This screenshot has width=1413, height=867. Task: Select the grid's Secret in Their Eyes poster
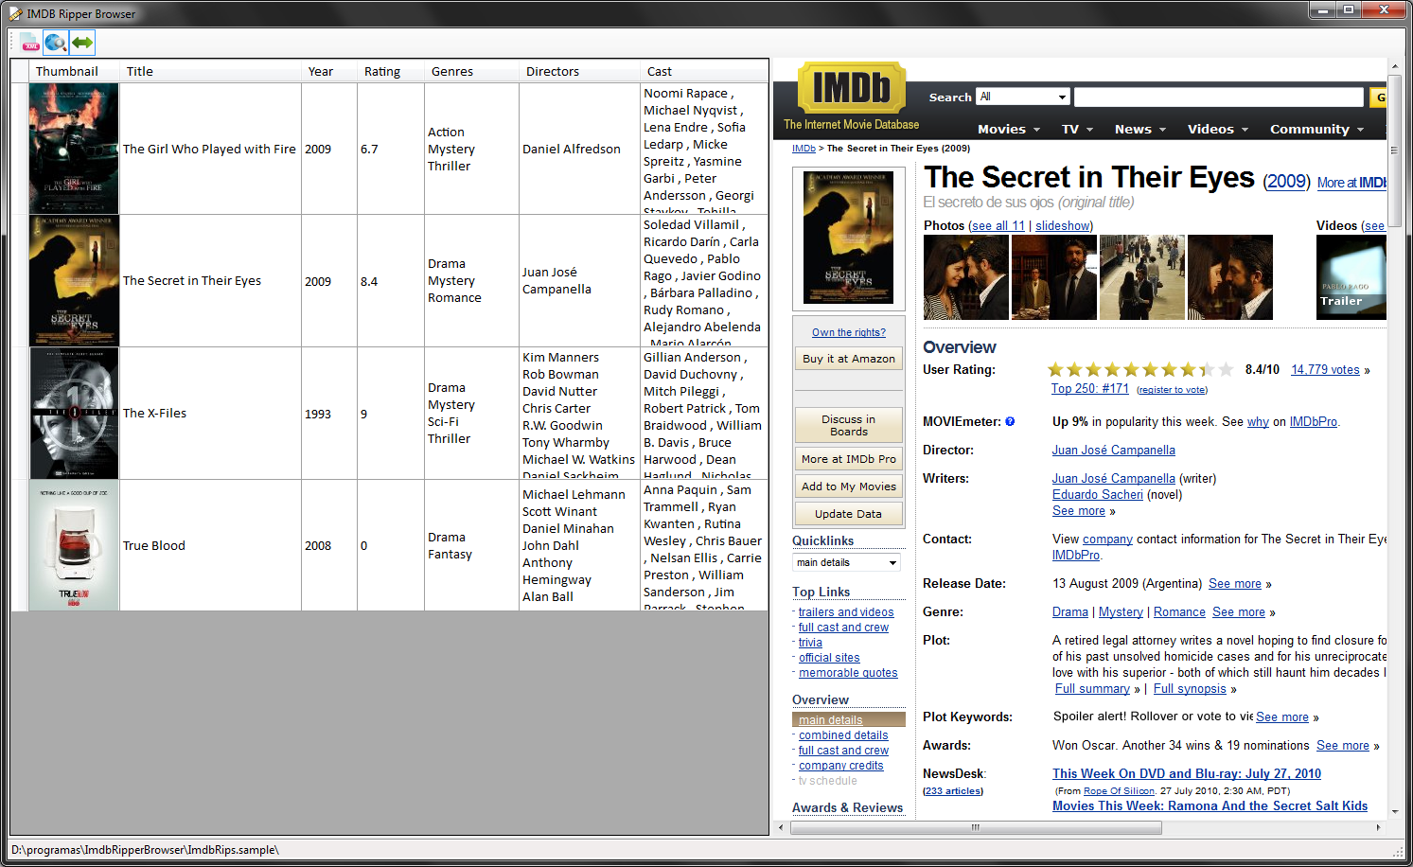tap(74, 281)
